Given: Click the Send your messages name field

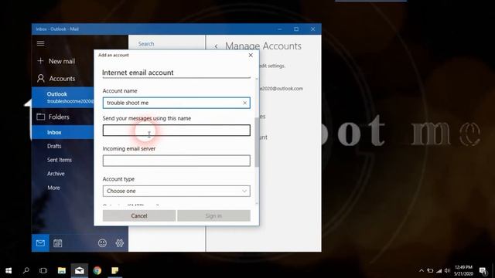Looking at the screenshot, I should 176,131.
